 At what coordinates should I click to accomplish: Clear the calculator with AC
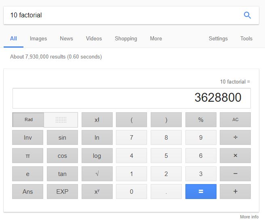click(235, 120)
